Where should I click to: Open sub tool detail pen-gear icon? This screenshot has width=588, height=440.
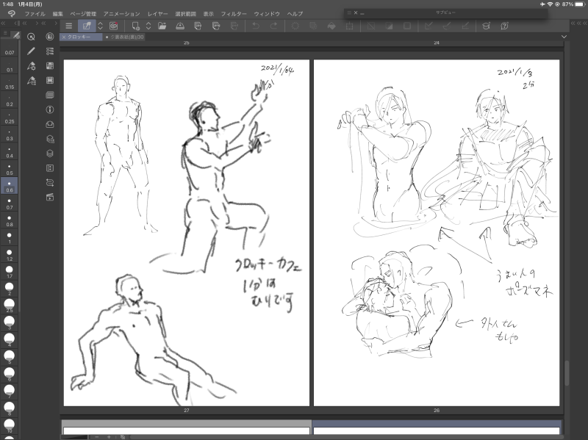click(31, 66)
